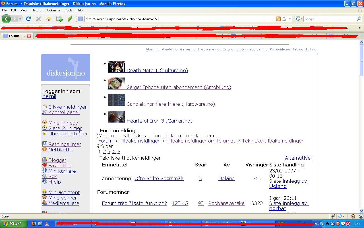Click the magnifier icon beside Søk
Image resolution: width=364 pixels, height=228 pixels.
(45, 176)
